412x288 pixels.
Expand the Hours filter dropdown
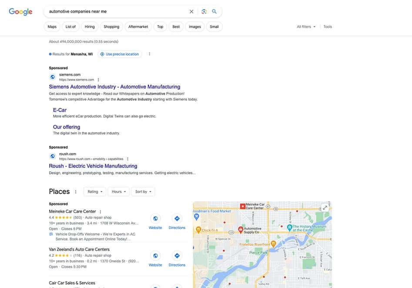click(119, 192)
